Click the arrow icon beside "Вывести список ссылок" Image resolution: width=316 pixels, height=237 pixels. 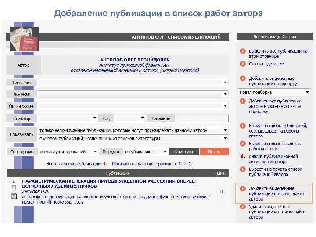242,144
